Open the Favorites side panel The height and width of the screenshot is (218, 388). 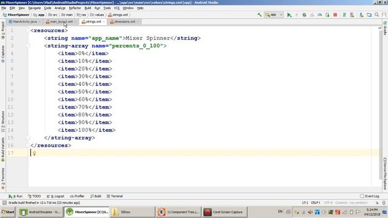[2, 179]
